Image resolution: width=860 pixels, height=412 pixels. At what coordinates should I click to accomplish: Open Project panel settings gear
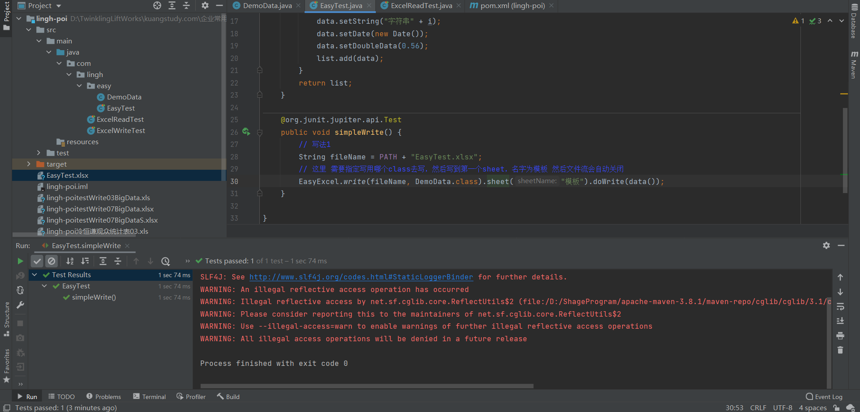205,5
